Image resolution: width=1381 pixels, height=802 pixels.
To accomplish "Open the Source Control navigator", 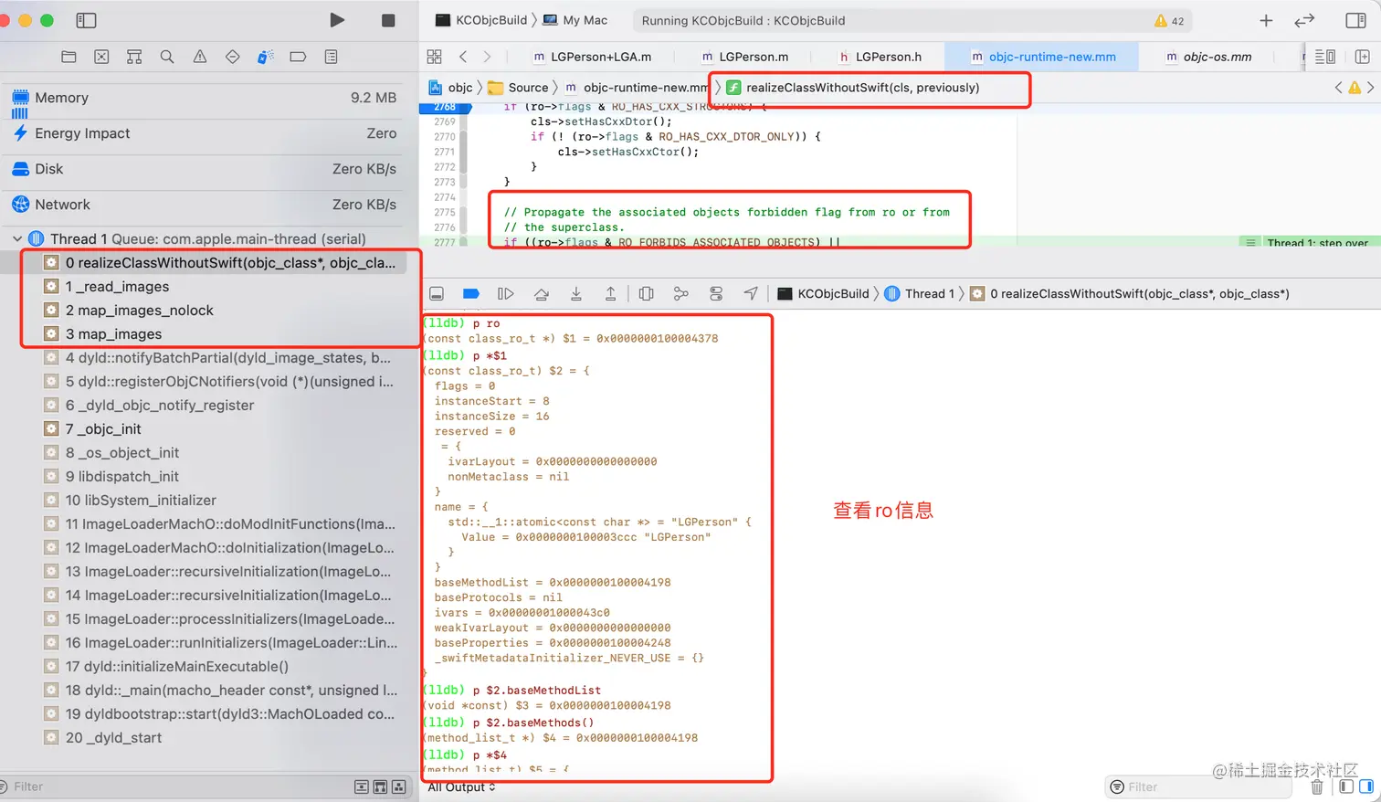I will pyautogui.click(x=101, y=57).
